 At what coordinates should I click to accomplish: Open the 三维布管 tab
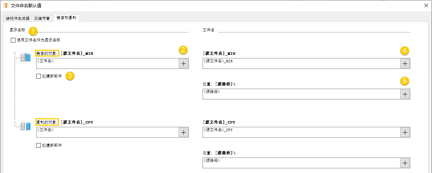[42, 18]
